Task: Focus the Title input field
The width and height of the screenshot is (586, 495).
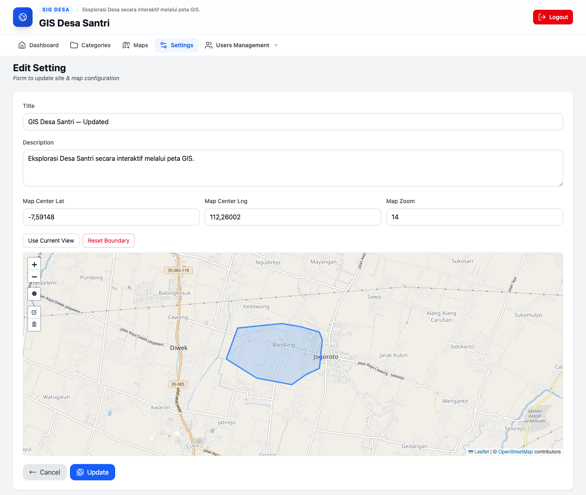Action: [x=293, y=122]
